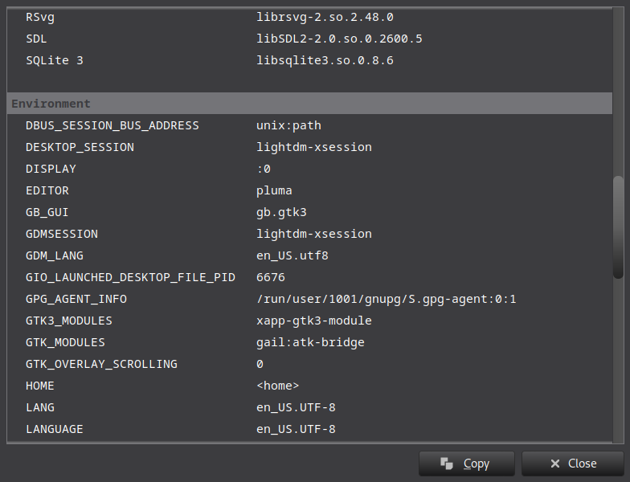
Task: Select the GTK_OVERLAY_SCROLLING variable
Action: coord(101,364)
